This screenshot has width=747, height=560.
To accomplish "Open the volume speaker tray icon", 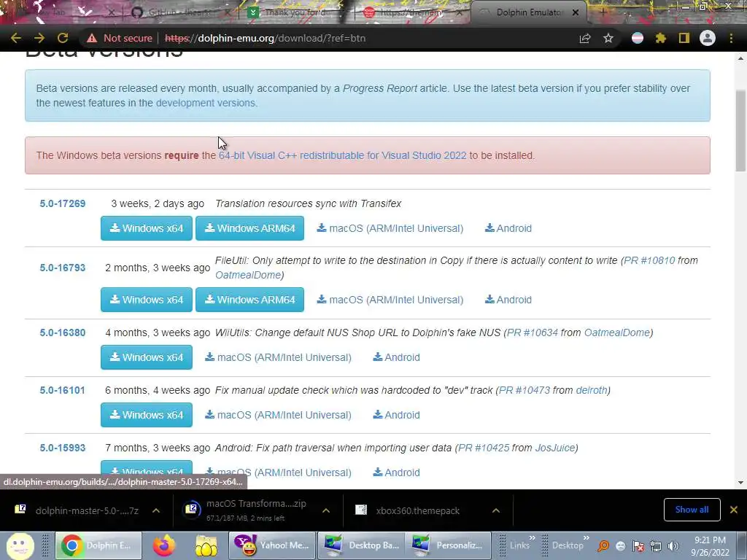I will click(673, 546).
